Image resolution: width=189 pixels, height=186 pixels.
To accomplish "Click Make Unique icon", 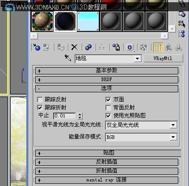I will pyautogui.click(x=102, y=48).
